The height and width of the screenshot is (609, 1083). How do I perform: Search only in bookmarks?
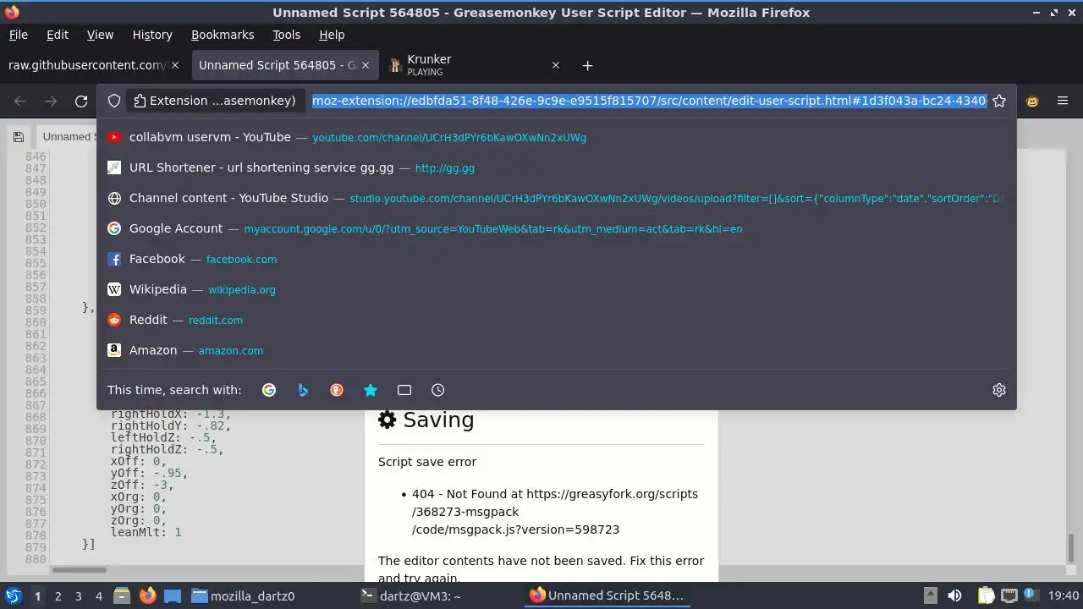(371, 390)
